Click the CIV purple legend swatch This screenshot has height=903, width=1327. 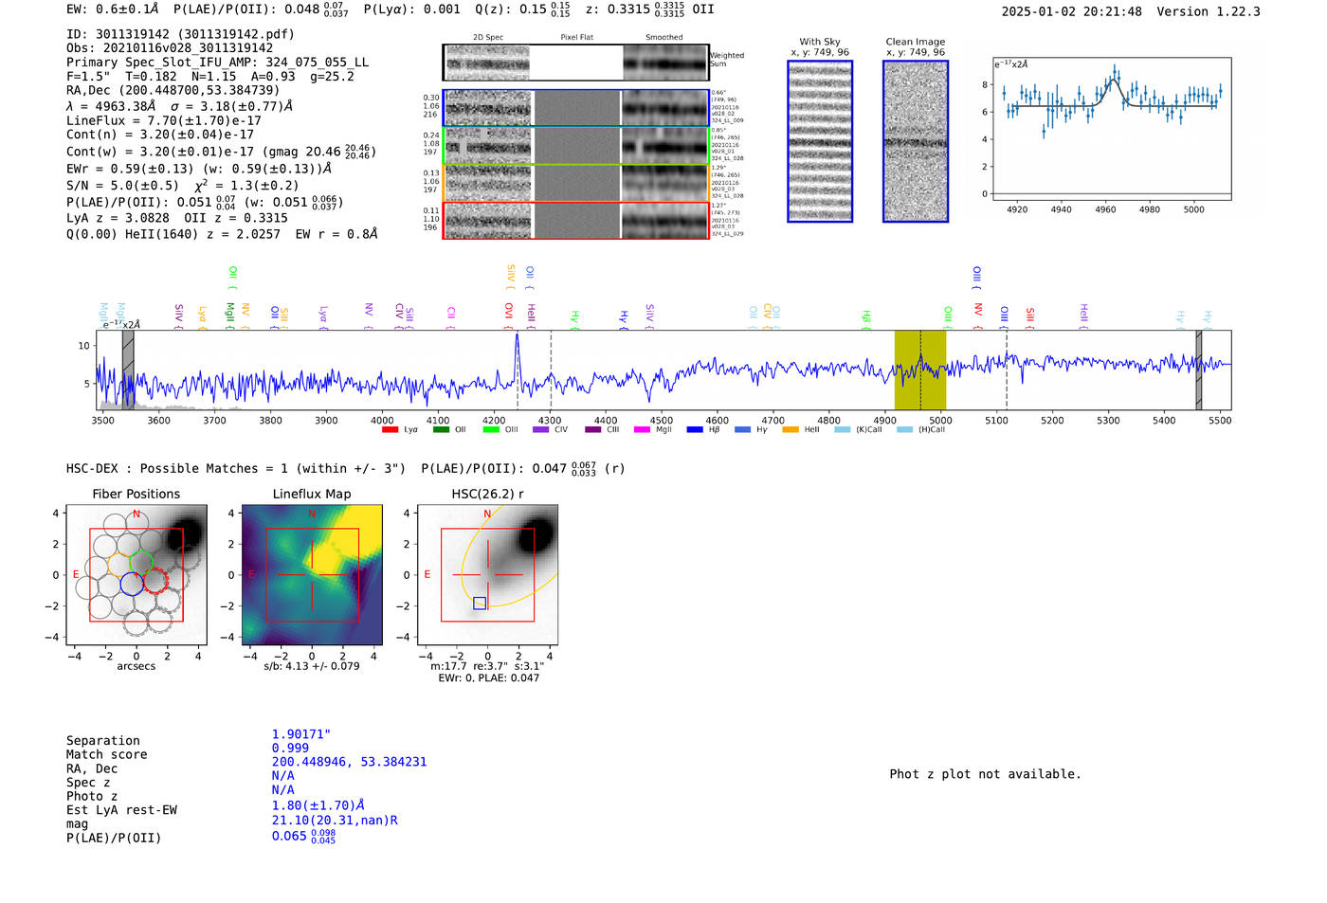541,430
